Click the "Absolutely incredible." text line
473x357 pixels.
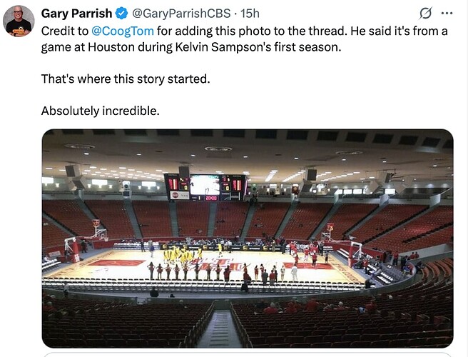pos(101,111)
